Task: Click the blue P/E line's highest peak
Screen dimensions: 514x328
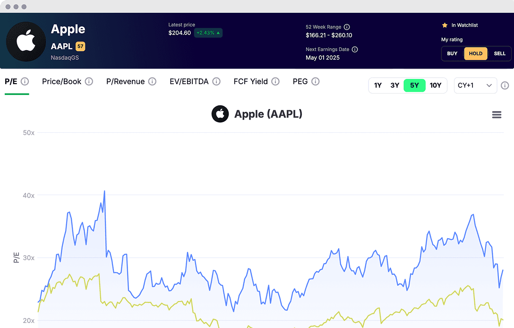Action: click(104, 191)
